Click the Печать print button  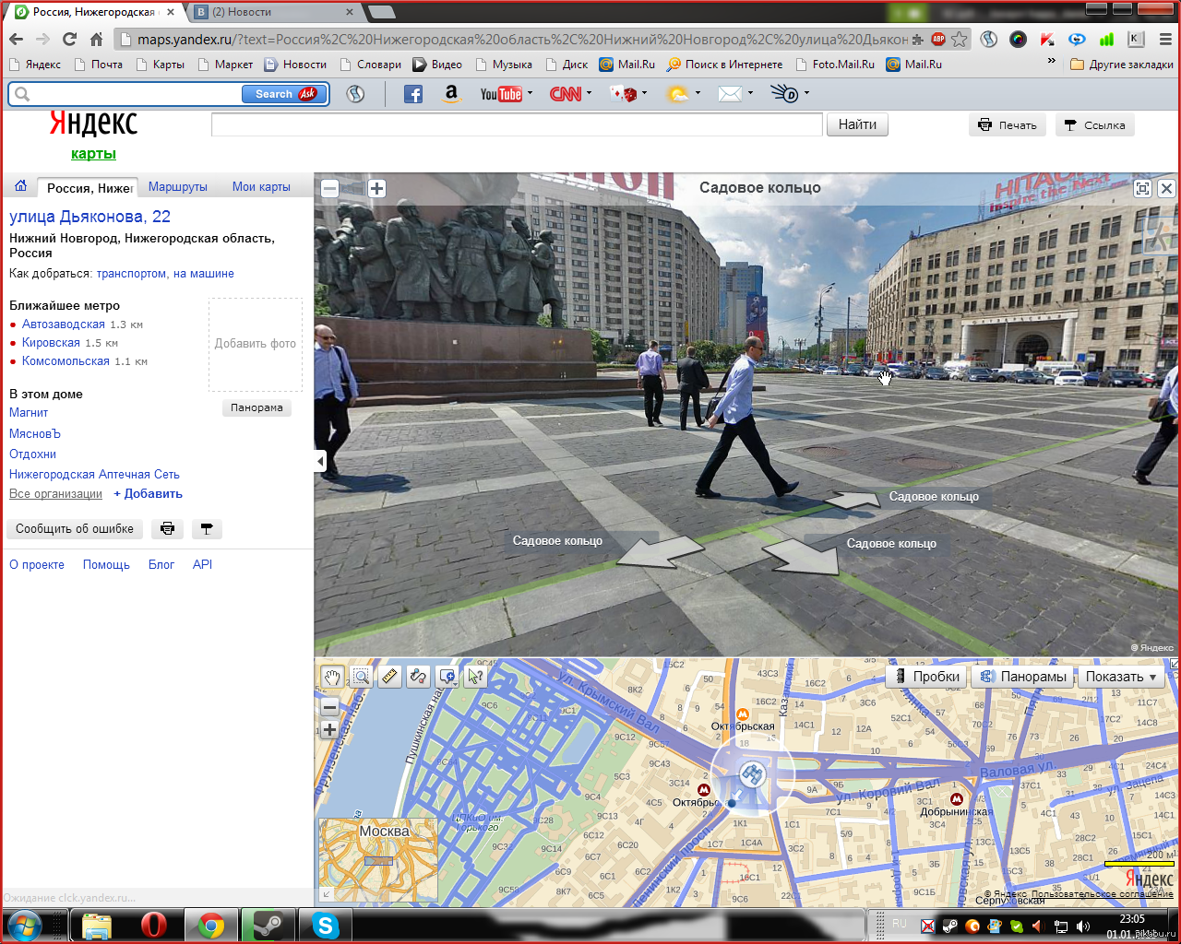1008,125
